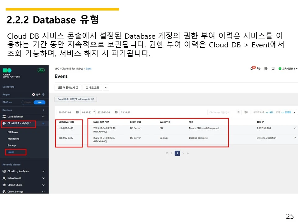This screenshot has width=298, height=223.
Task: Go to first page double arrow
Action: coord(167,153)
